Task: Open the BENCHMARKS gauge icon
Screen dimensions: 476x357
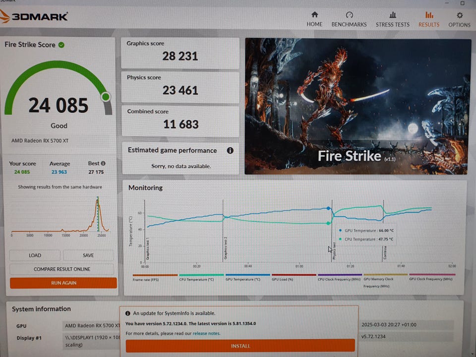Action: tap(349, 15)
